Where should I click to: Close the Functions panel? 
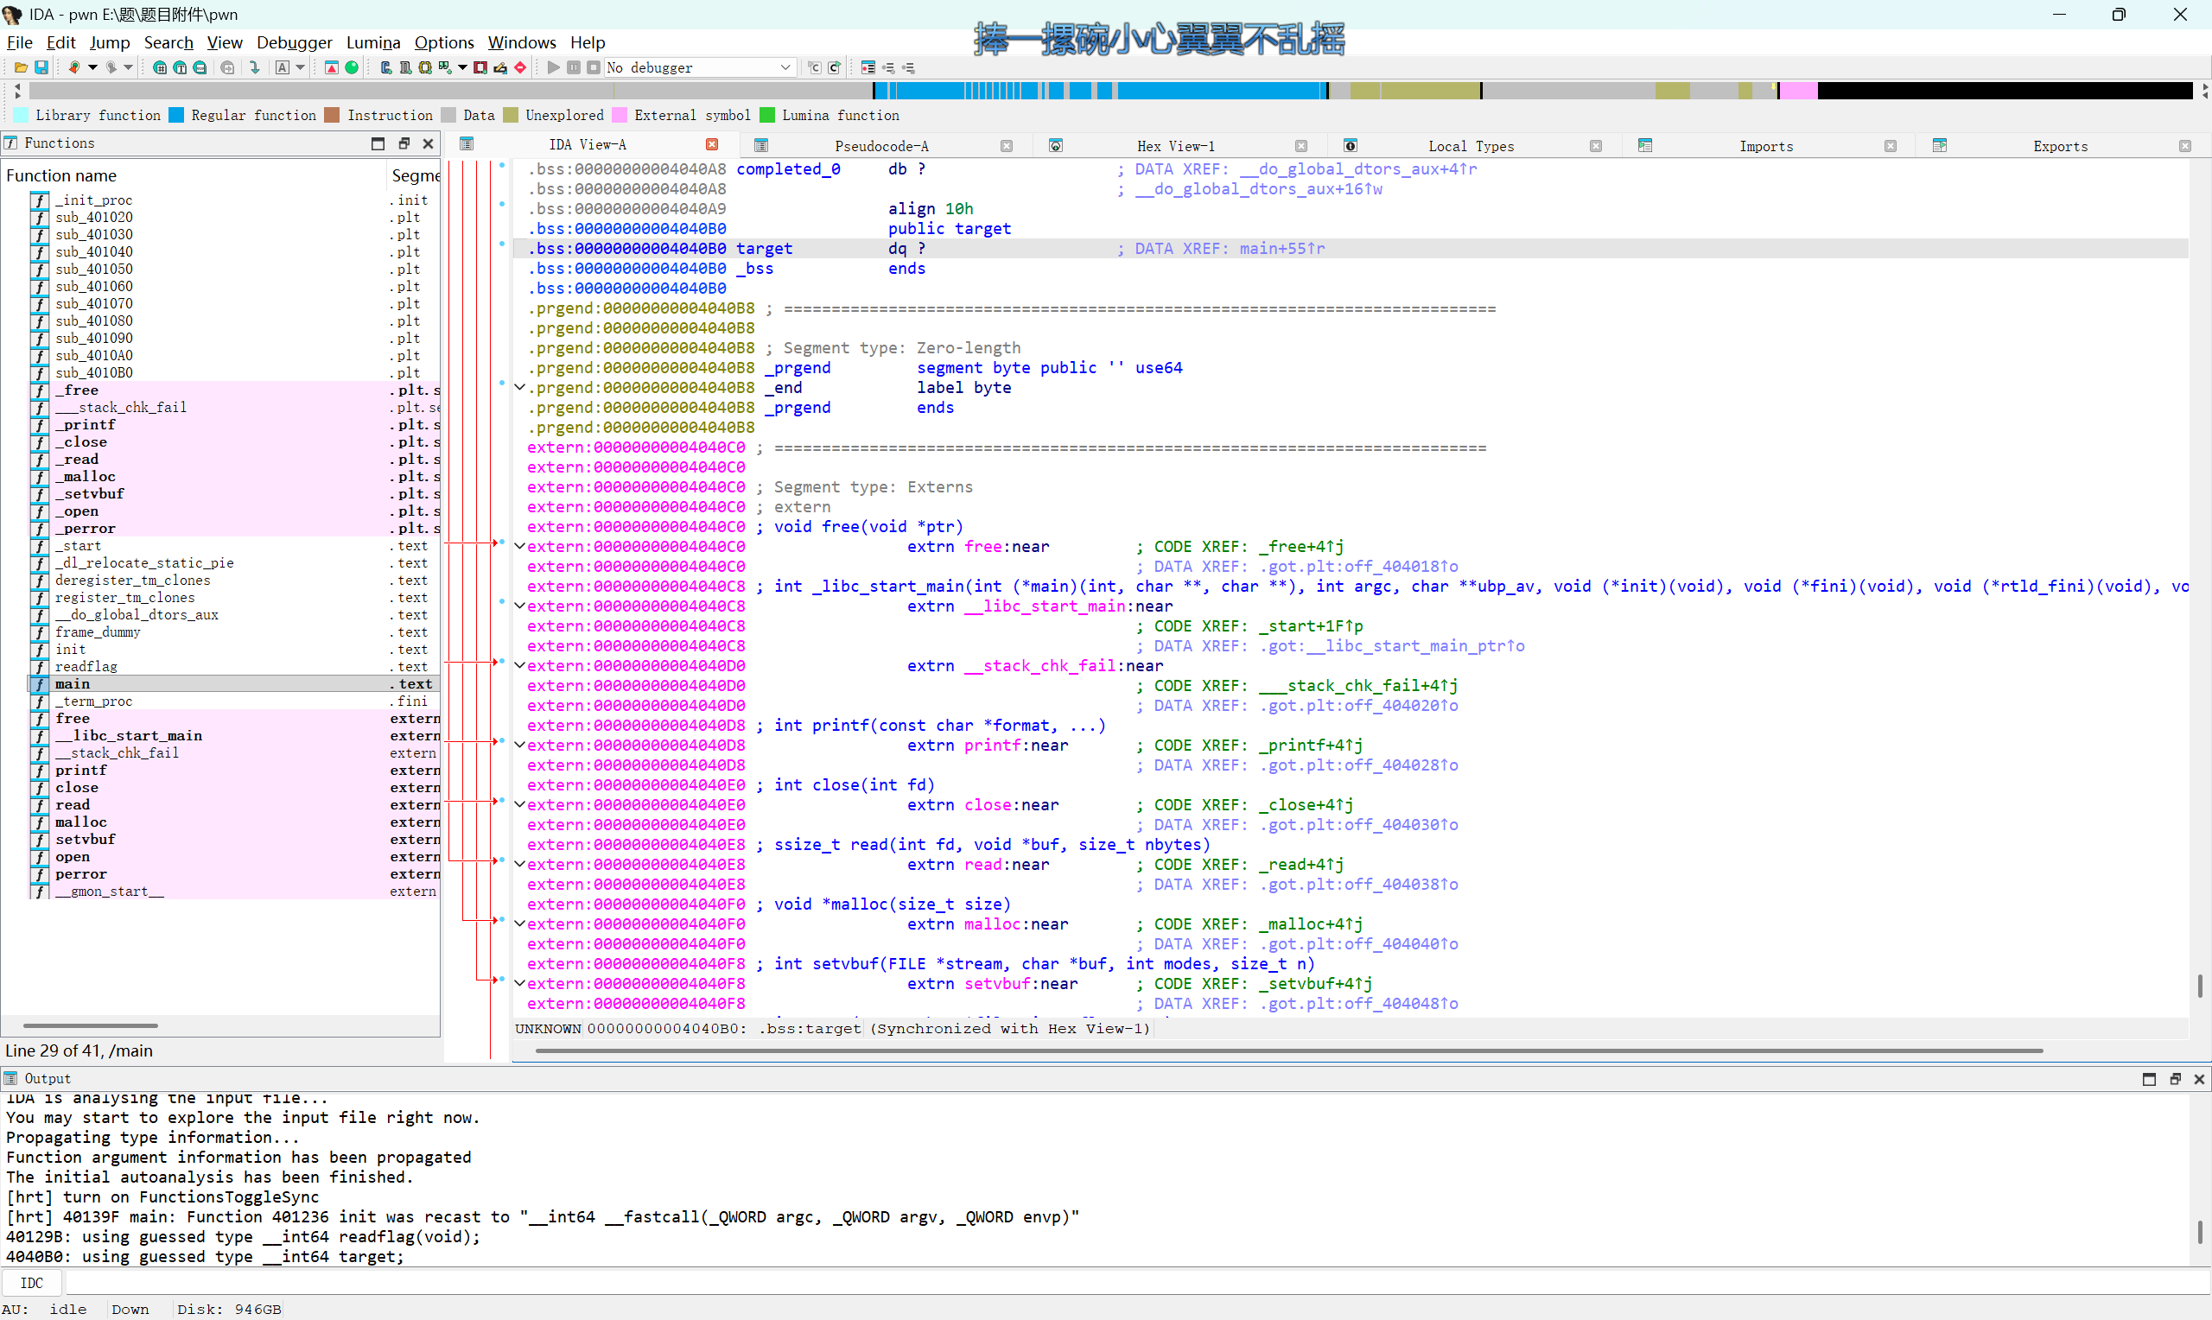(x=428, y=143)
